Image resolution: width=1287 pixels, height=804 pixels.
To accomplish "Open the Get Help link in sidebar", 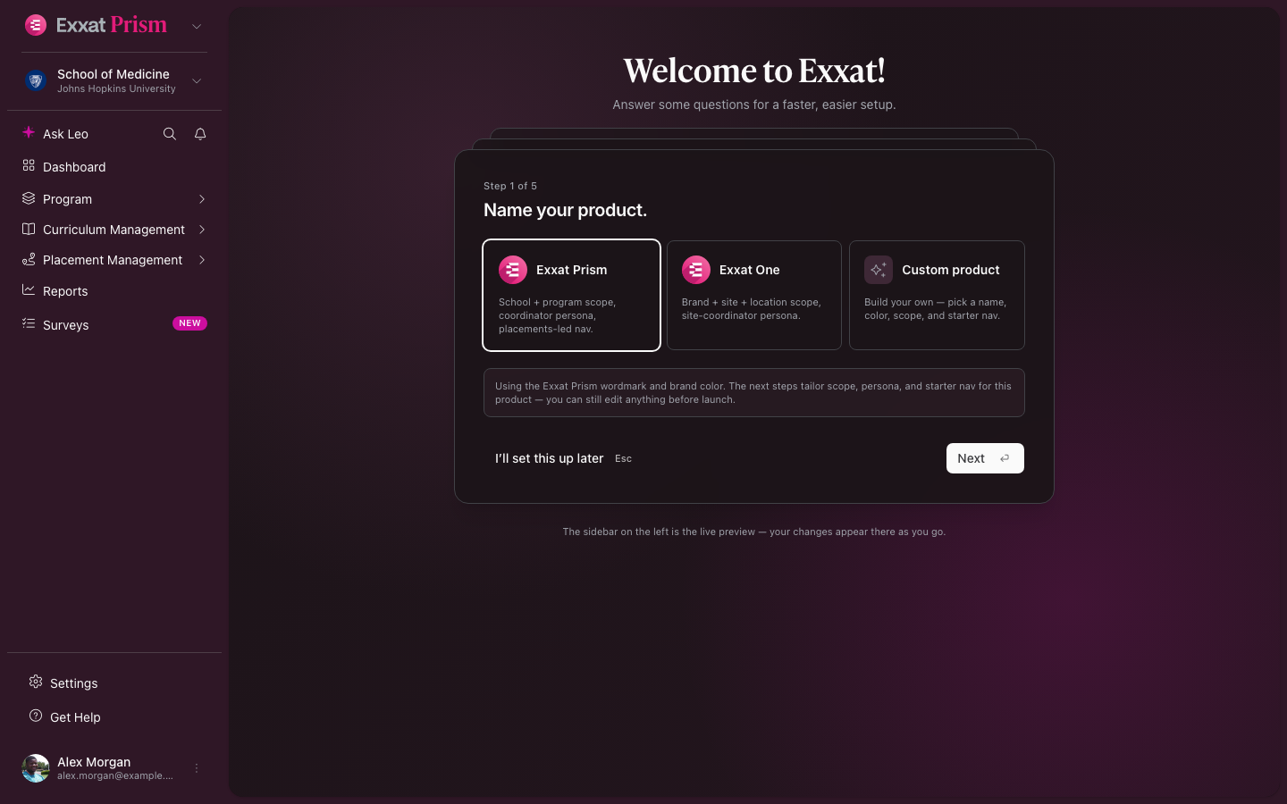I will tap(75, 717).
